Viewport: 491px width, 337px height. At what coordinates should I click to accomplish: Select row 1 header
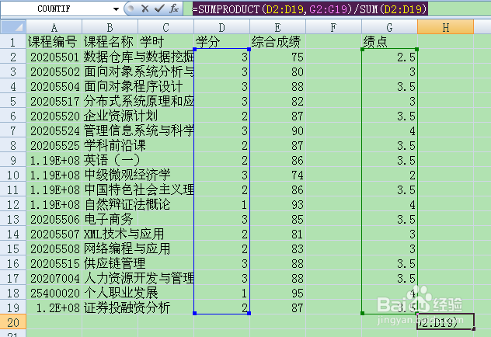pyautogui.click(x=13, y=42)
